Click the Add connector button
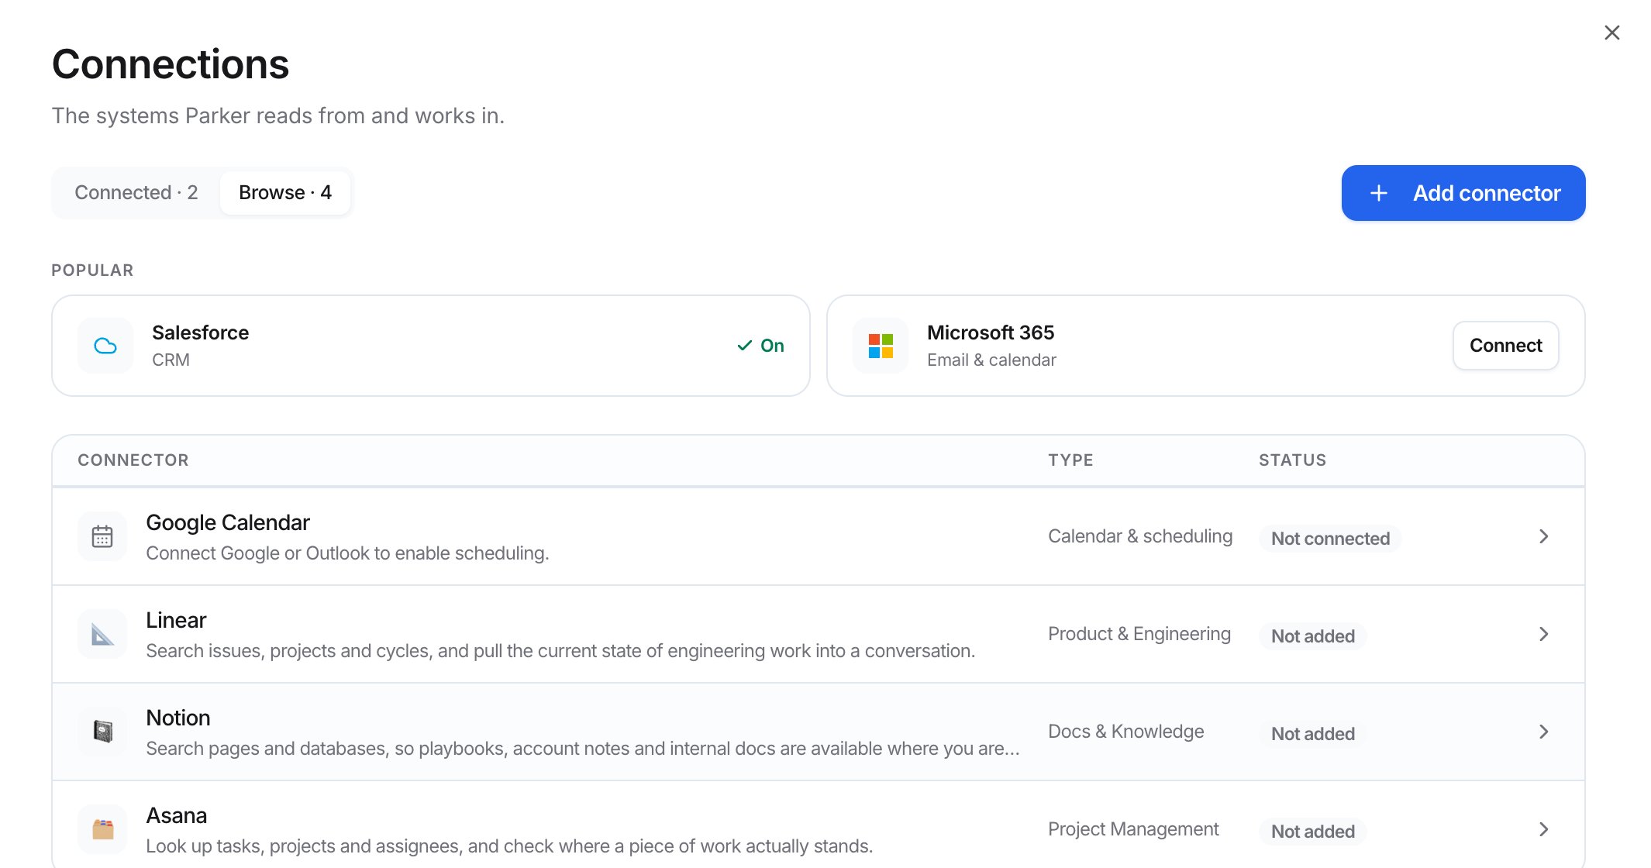 [x=1463, y=193]
